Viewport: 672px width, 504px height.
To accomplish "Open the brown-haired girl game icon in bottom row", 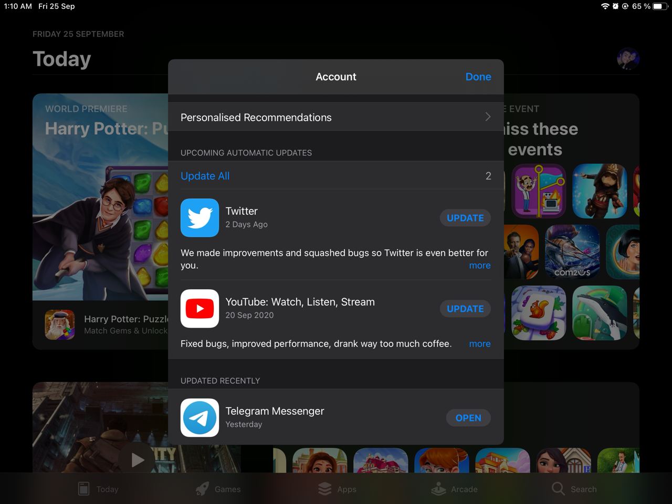I will coord(320,460).
